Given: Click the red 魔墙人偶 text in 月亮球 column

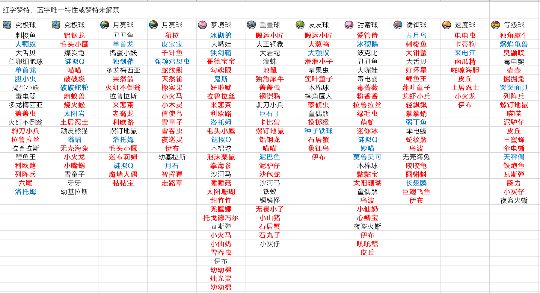Looking at the screenshot, I should [x=123, y=174].
